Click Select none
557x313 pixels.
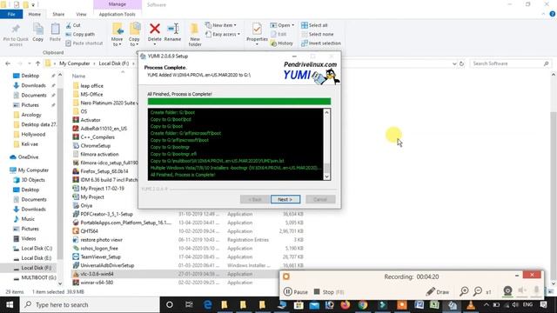coord(317,34)
